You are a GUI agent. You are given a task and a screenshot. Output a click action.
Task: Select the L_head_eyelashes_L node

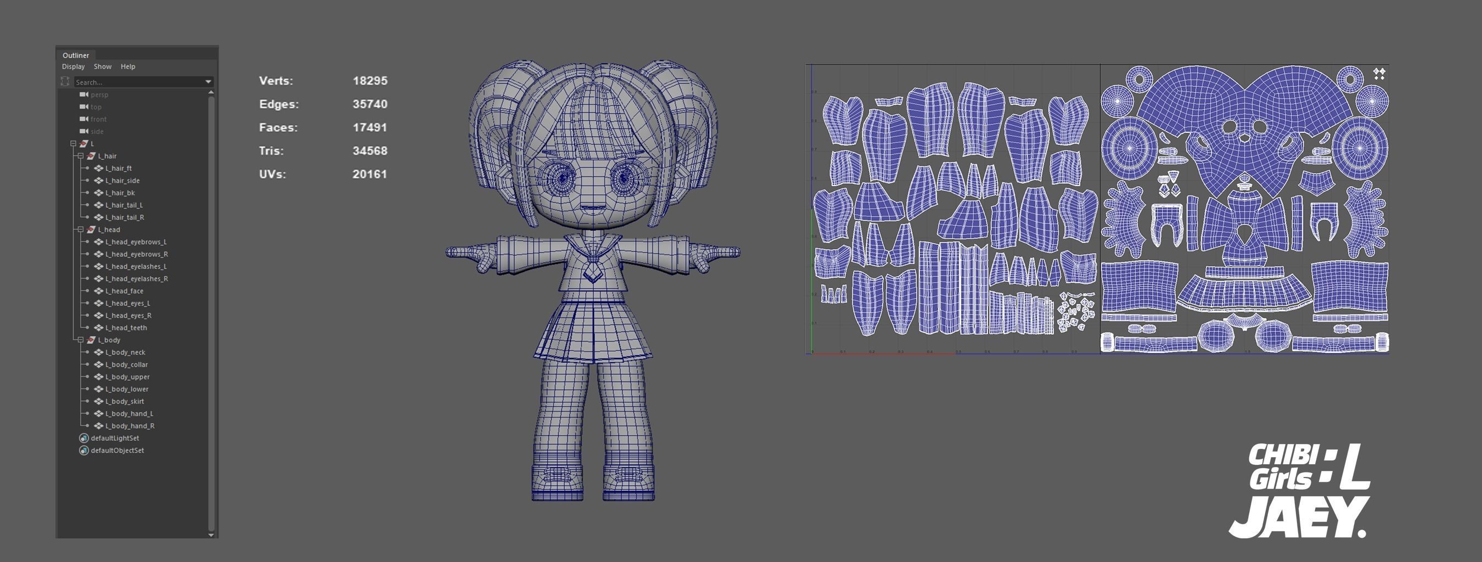point(136,266)
